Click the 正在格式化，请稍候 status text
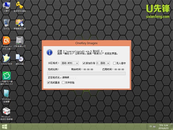The width and height of the screenshot is (173, 130). [62, 77]
